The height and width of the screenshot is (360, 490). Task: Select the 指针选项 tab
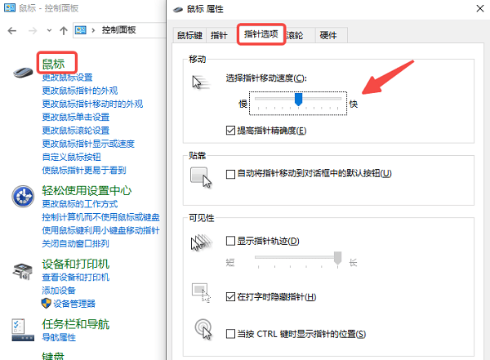click(261, 33)
